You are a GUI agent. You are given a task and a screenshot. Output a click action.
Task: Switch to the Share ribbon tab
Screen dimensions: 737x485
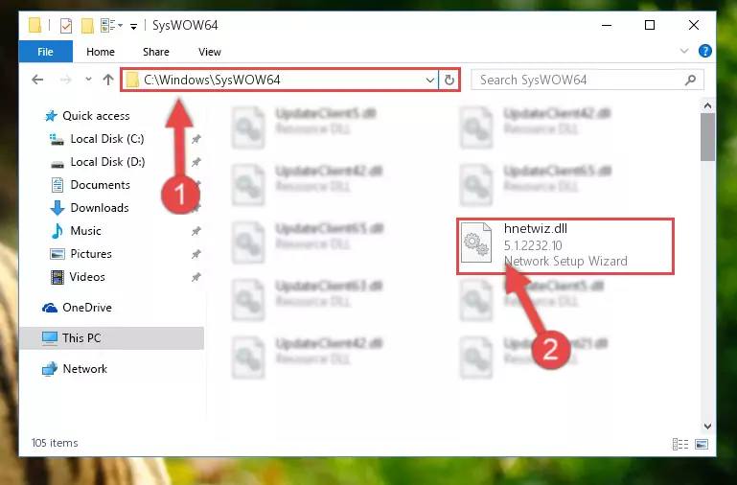pyautogui.click(x=156, y=52)
